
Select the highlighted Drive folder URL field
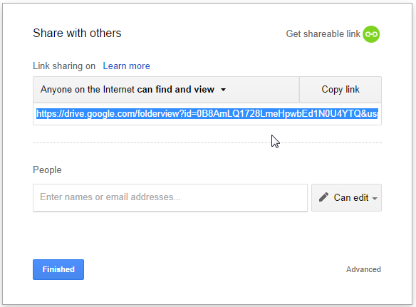pos(207,114)
